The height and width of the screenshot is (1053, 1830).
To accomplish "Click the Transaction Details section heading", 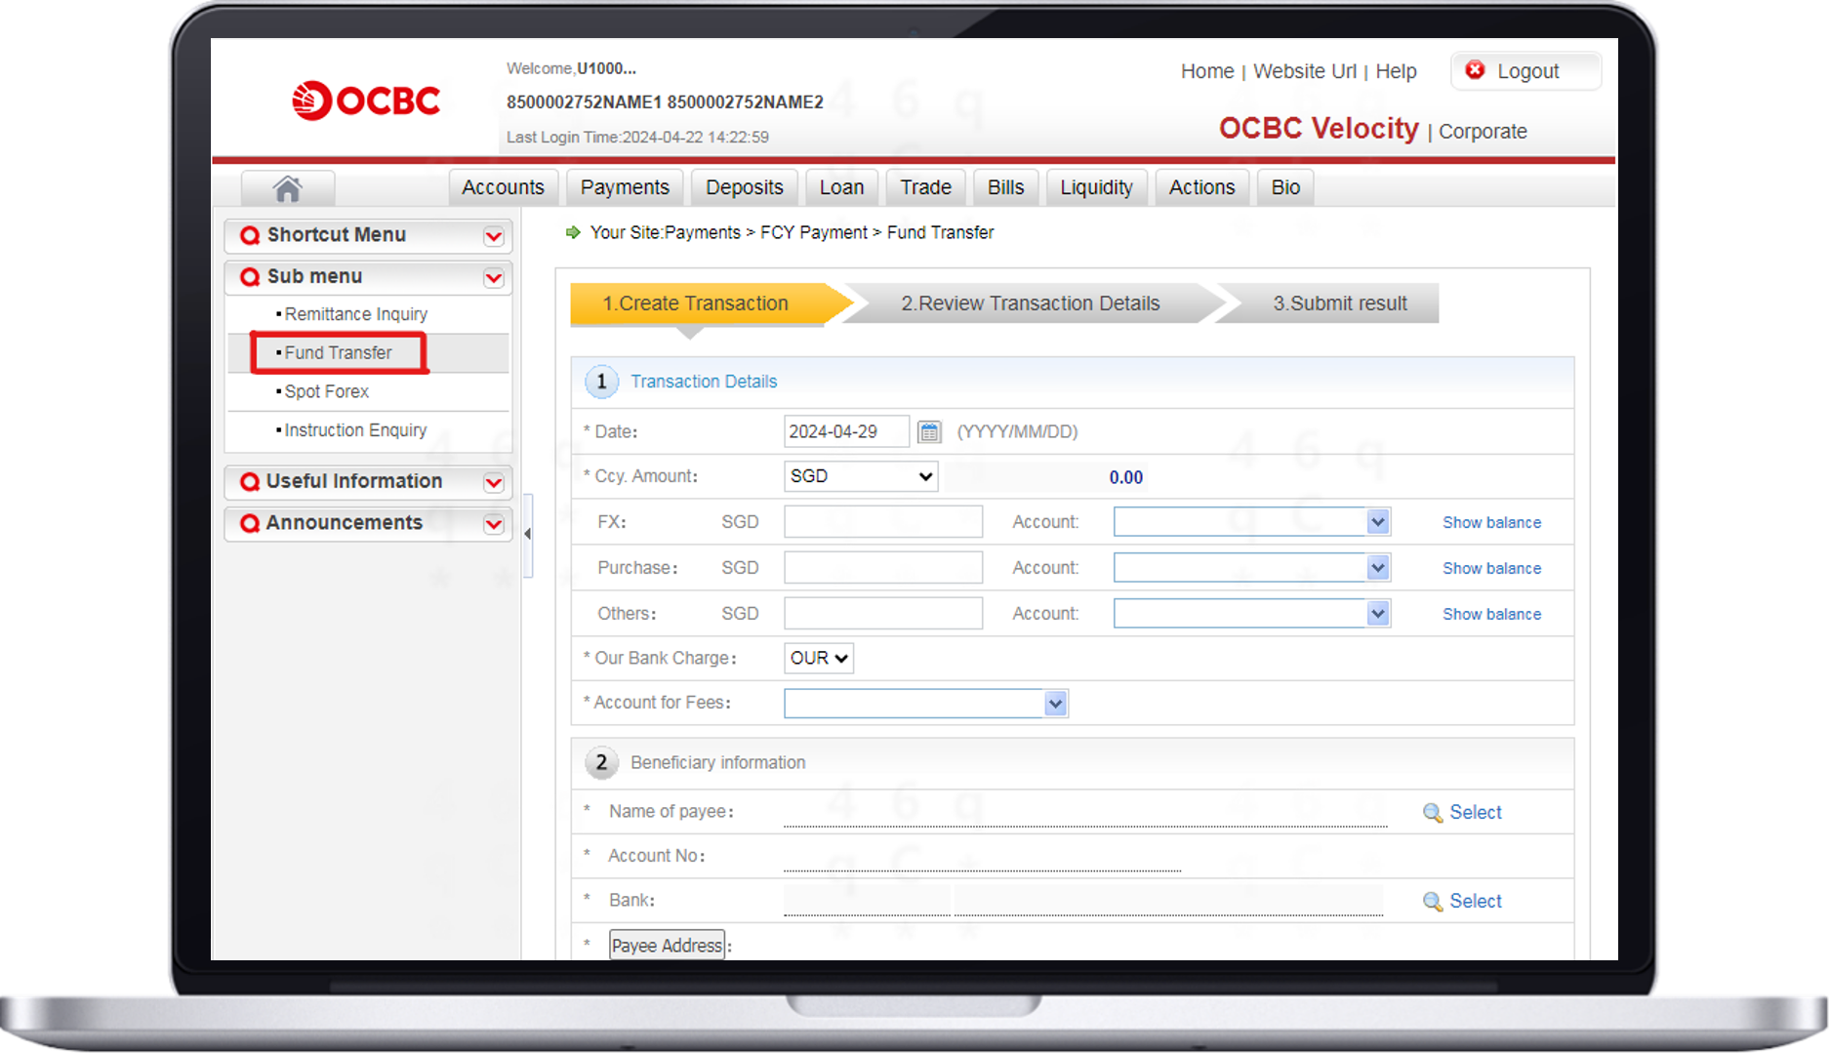I will tap(704, 382).
